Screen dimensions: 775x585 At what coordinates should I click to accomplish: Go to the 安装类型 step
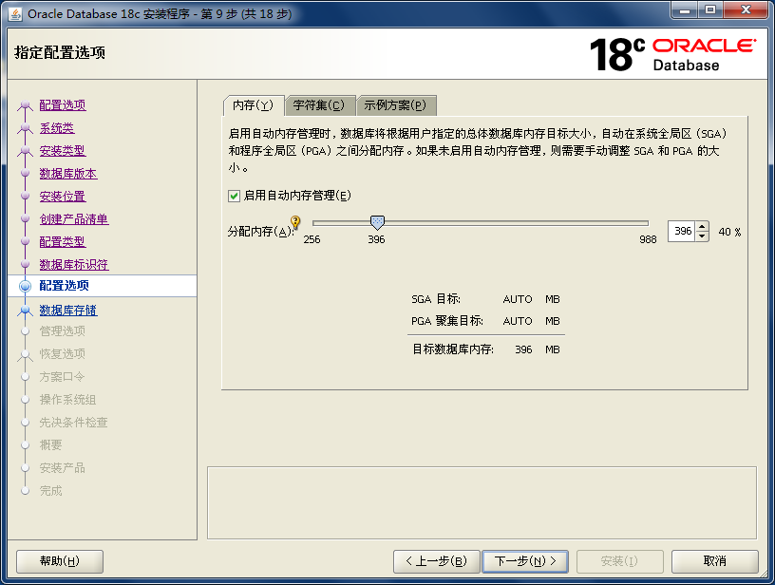(63, 151)
